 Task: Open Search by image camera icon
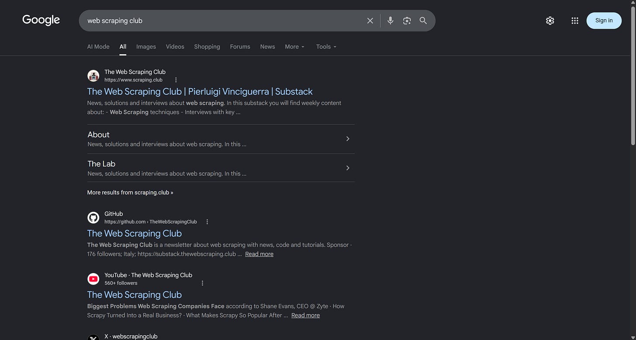(407, 21)
